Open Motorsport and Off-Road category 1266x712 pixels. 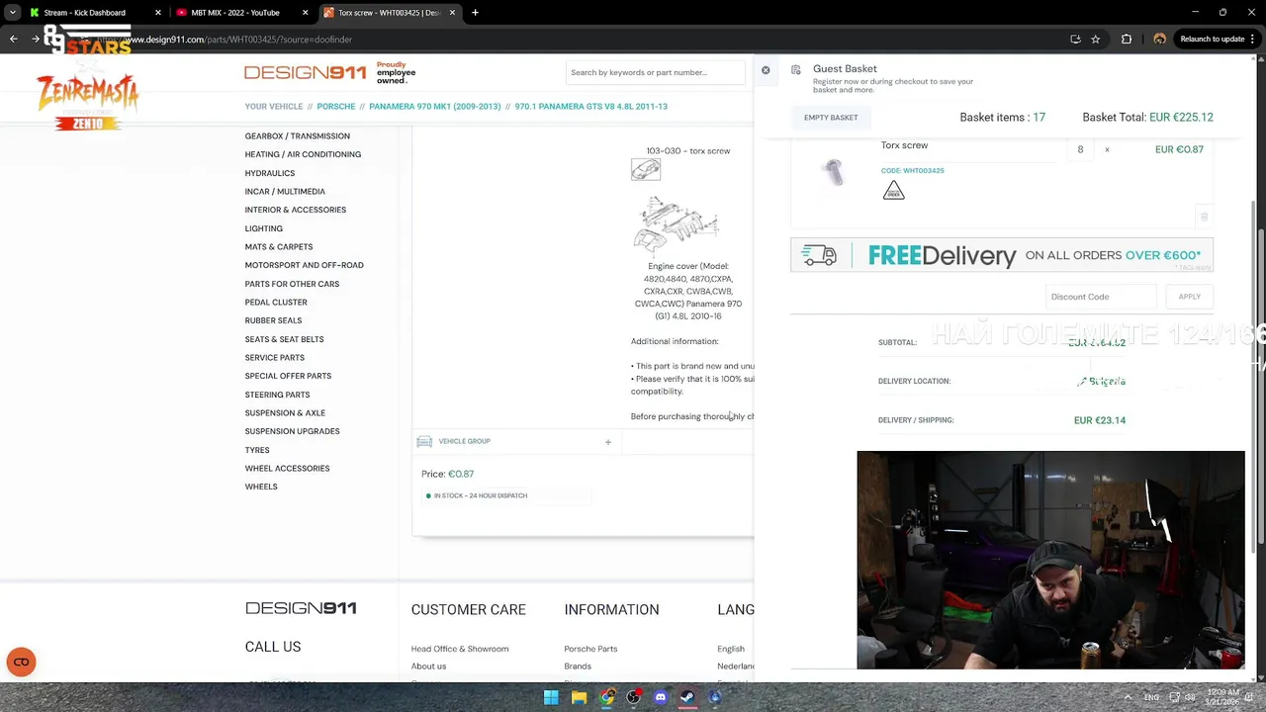coord(304,265)
